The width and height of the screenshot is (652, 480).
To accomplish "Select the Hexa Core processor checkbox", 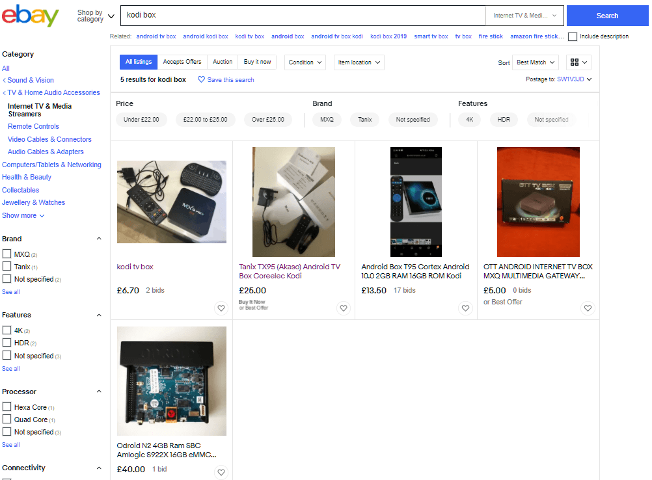I will coord(7,407).
